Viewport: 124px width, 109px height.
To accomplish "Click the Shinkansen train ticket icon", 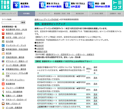I will [x=3, y=49].
